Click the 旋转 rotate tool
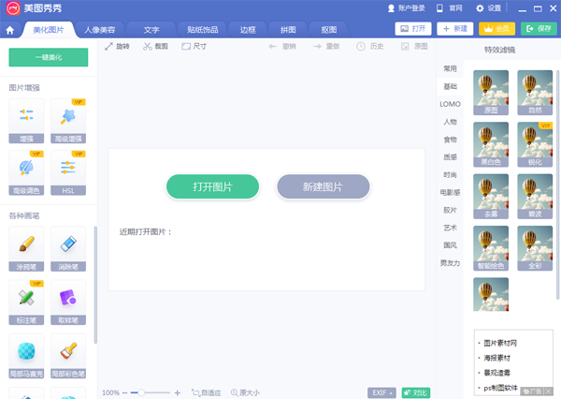The image size is (561, 399). point(117,46)
